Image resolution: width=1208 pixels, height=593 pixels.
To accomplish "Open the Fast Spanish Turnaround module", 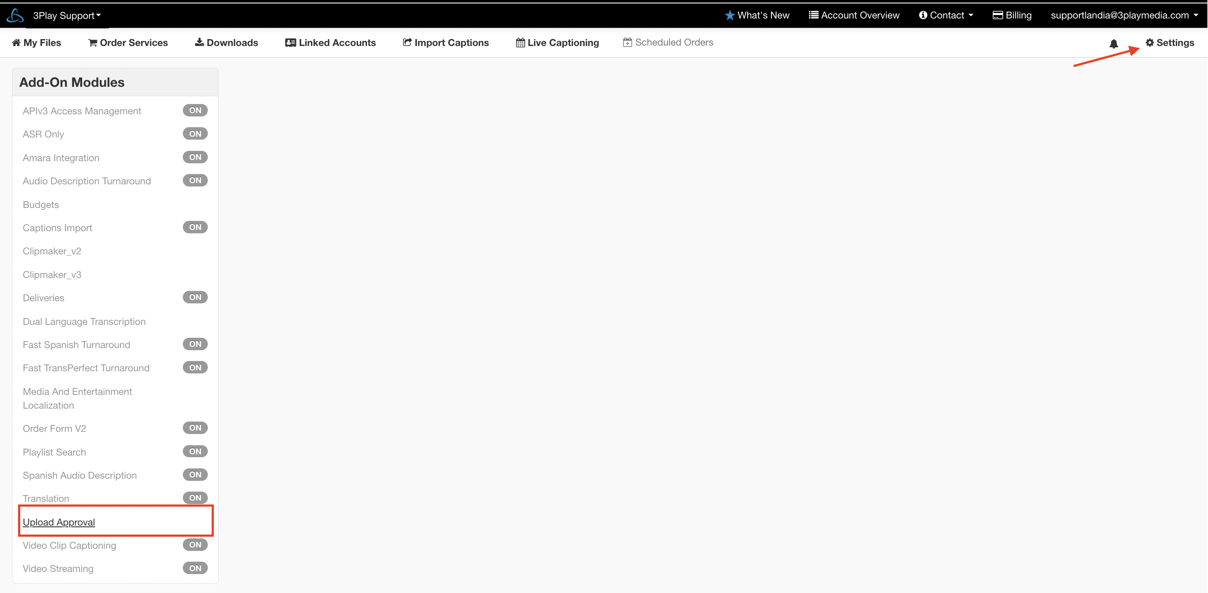I will click(x=77, y=345).
